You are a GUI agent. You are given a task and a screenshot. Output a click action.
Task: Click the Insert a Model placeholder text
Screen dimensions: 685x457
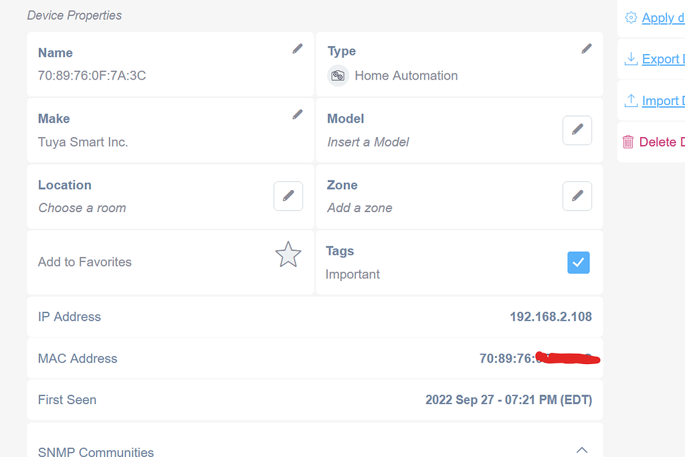point(368,142)
